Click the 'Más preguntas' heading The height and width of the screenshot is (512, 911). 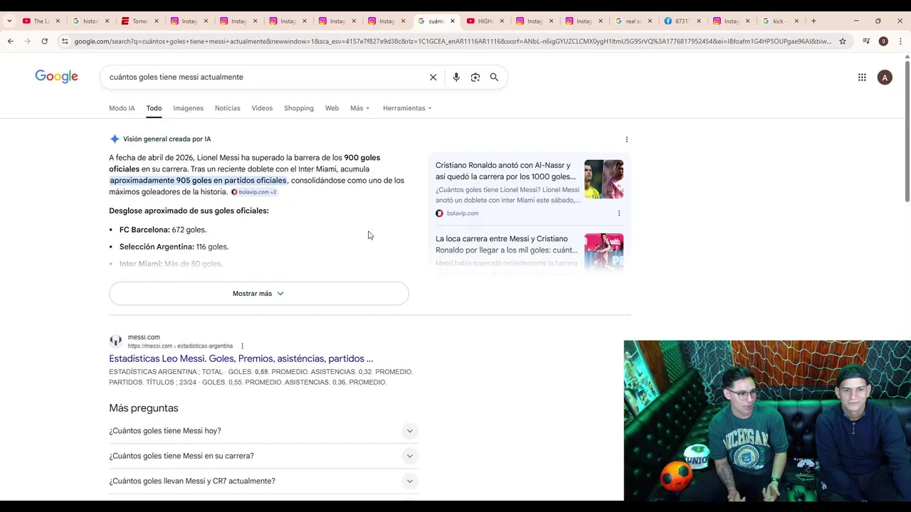pos(144,408)
